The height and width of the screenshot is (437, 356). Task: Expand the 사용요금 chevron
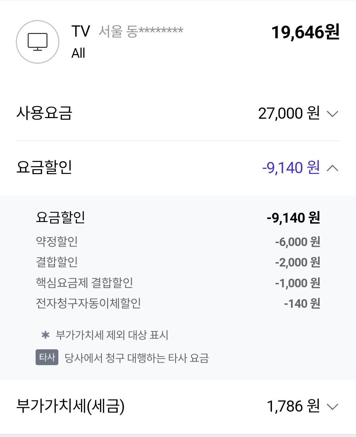(x=332, y=114)
